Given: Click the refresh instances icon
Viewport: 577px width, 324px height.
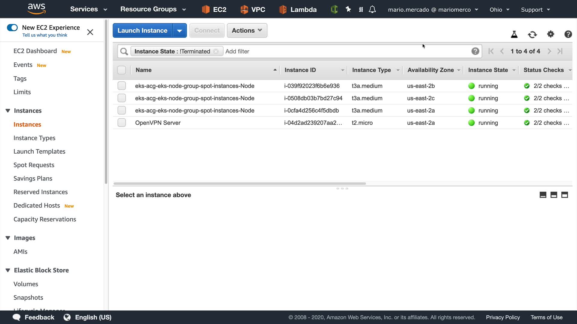Looking at the screenshot, I should tap(532, 34).
